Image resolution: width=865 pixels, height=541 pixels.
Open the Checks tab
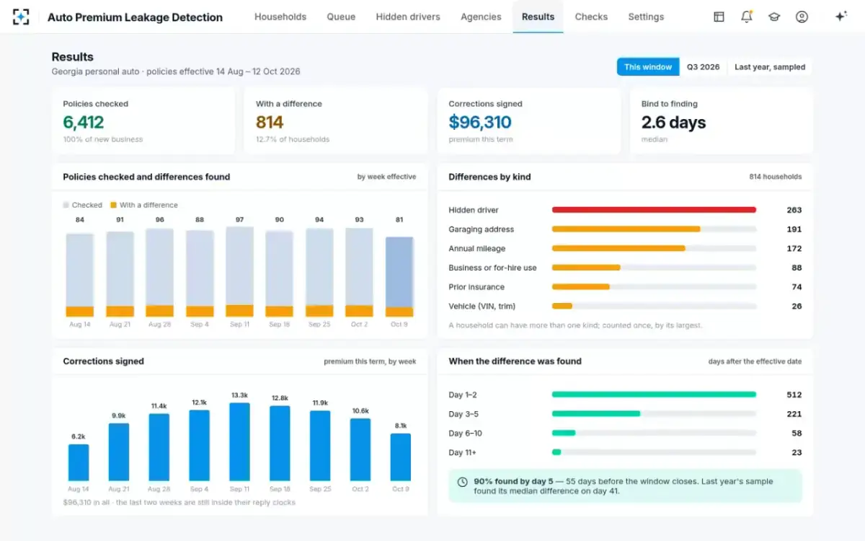(591, 17)
